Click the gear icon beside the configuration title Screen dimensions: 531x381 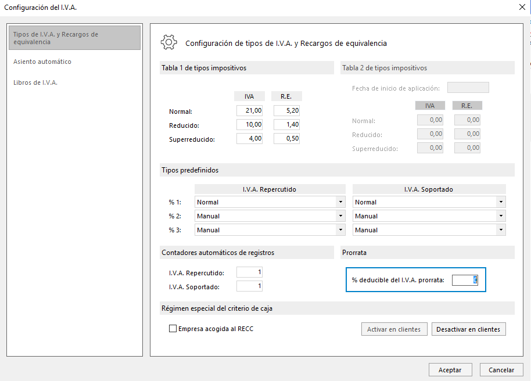click(168, 42)
